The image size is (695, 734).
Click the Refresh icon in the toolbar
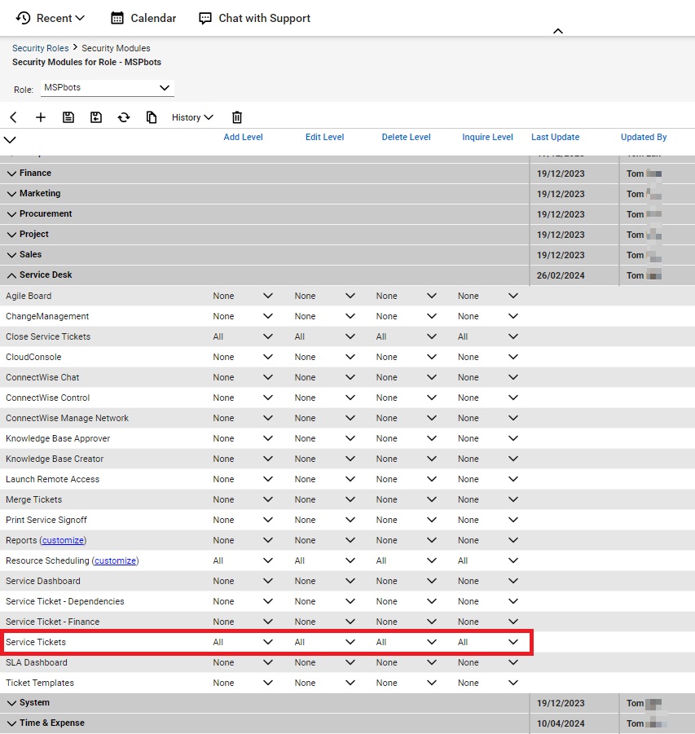[124, 117]
